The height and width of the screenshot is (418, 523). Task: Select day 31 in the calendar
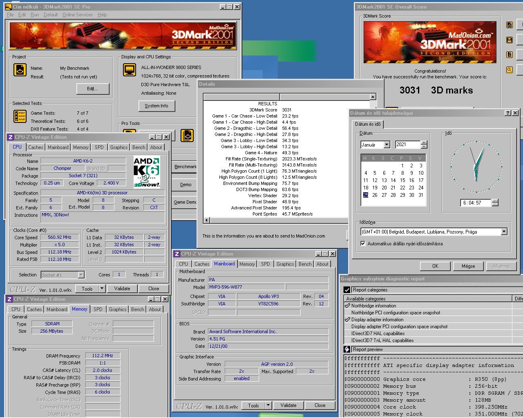point(421,195)
